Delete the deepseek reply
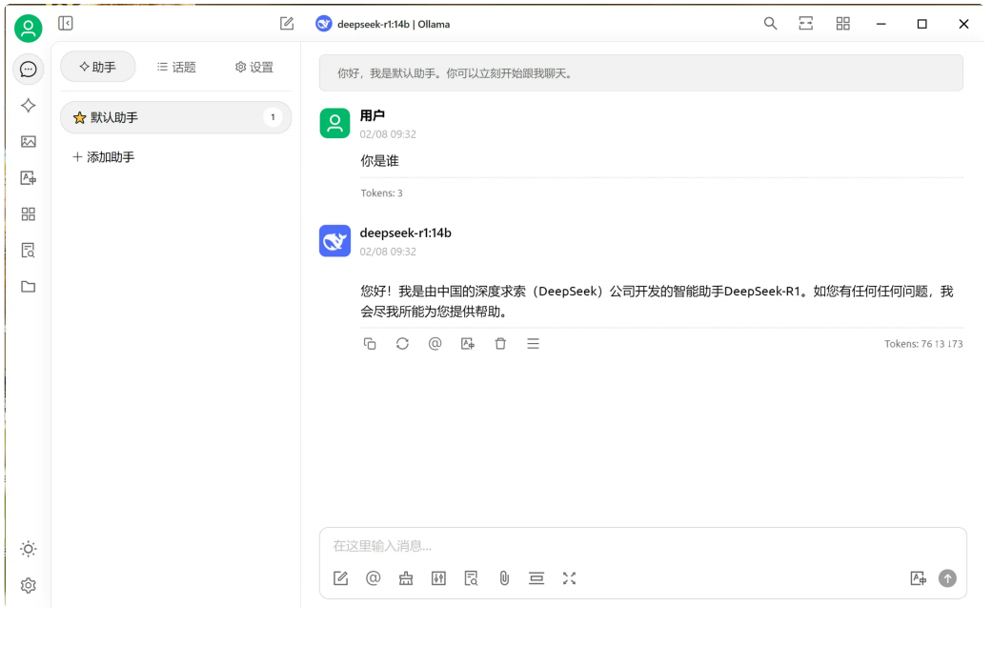 click(500, 343)
